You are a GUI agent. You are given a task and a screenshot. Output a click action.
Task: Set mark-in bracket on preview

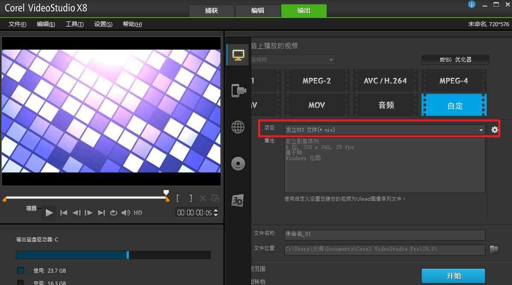pos(178,198)
